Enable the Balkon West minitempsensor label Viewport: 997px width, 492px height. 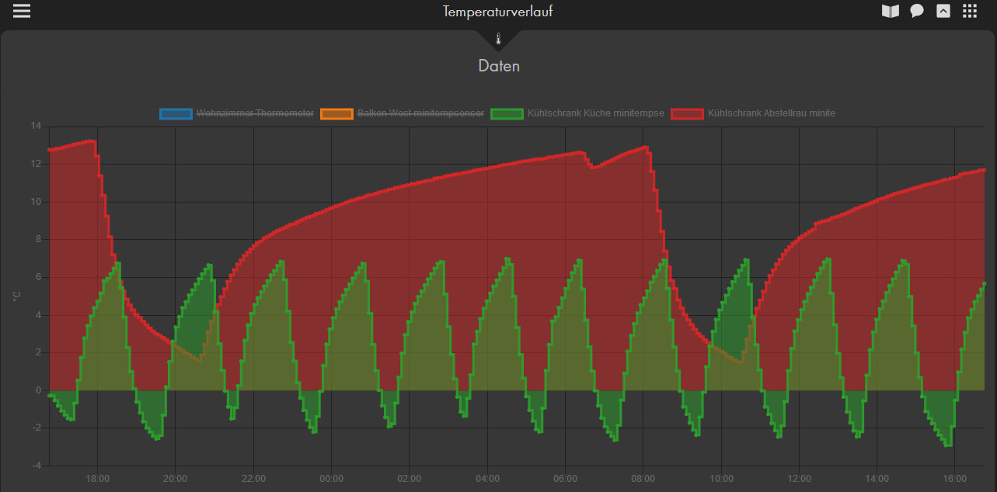tap(420, 113)
